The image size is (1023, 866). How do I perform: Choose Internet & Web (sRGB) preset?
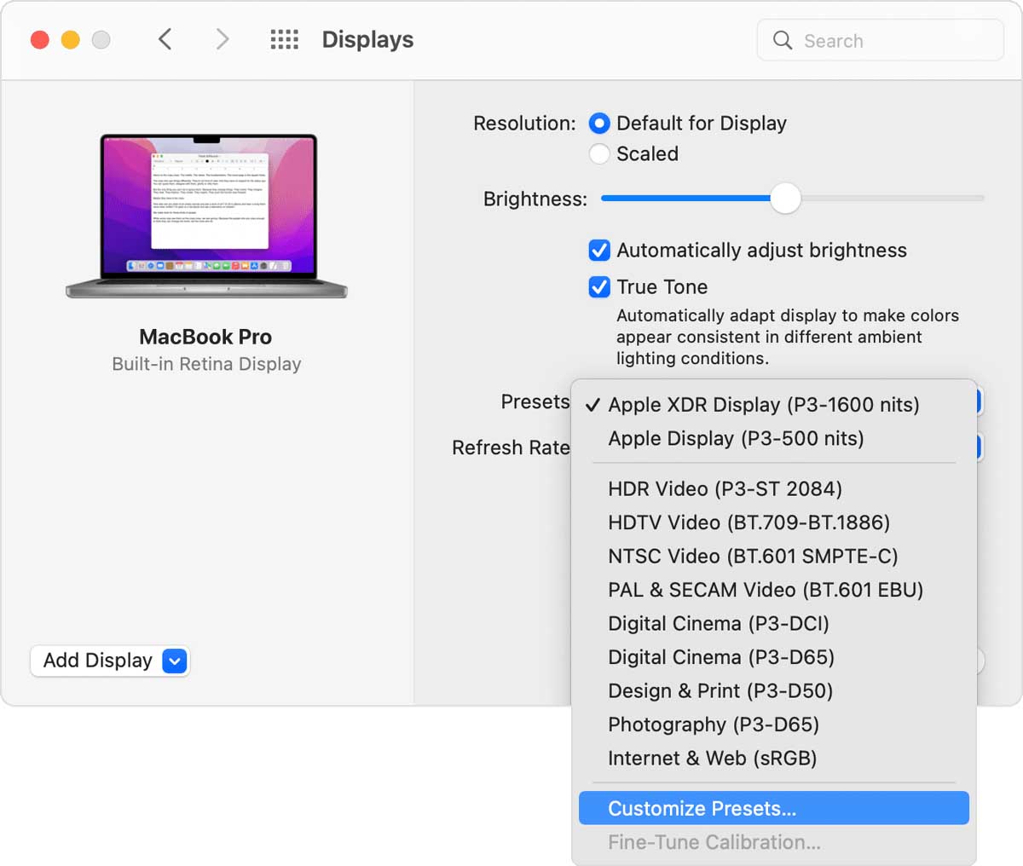pyautogui.click(x=774, y=759)
